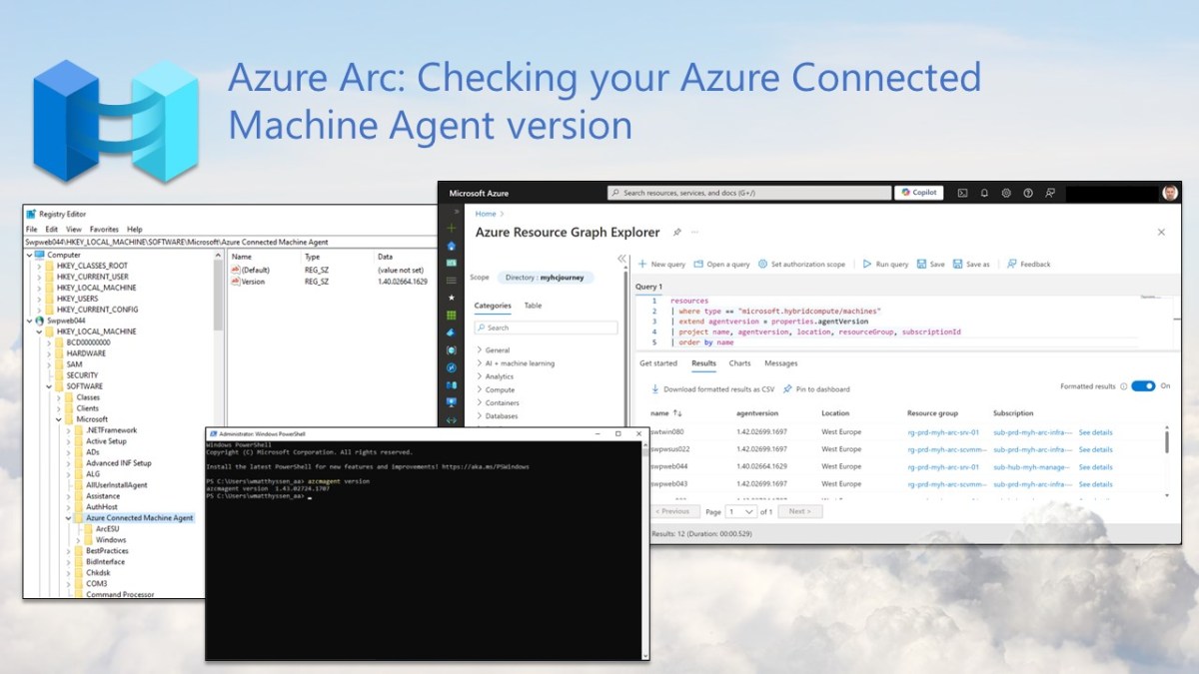Open the Azure portal settings gear
The height and width of the screenshot is (674, 1199).
click(1006, 193)
